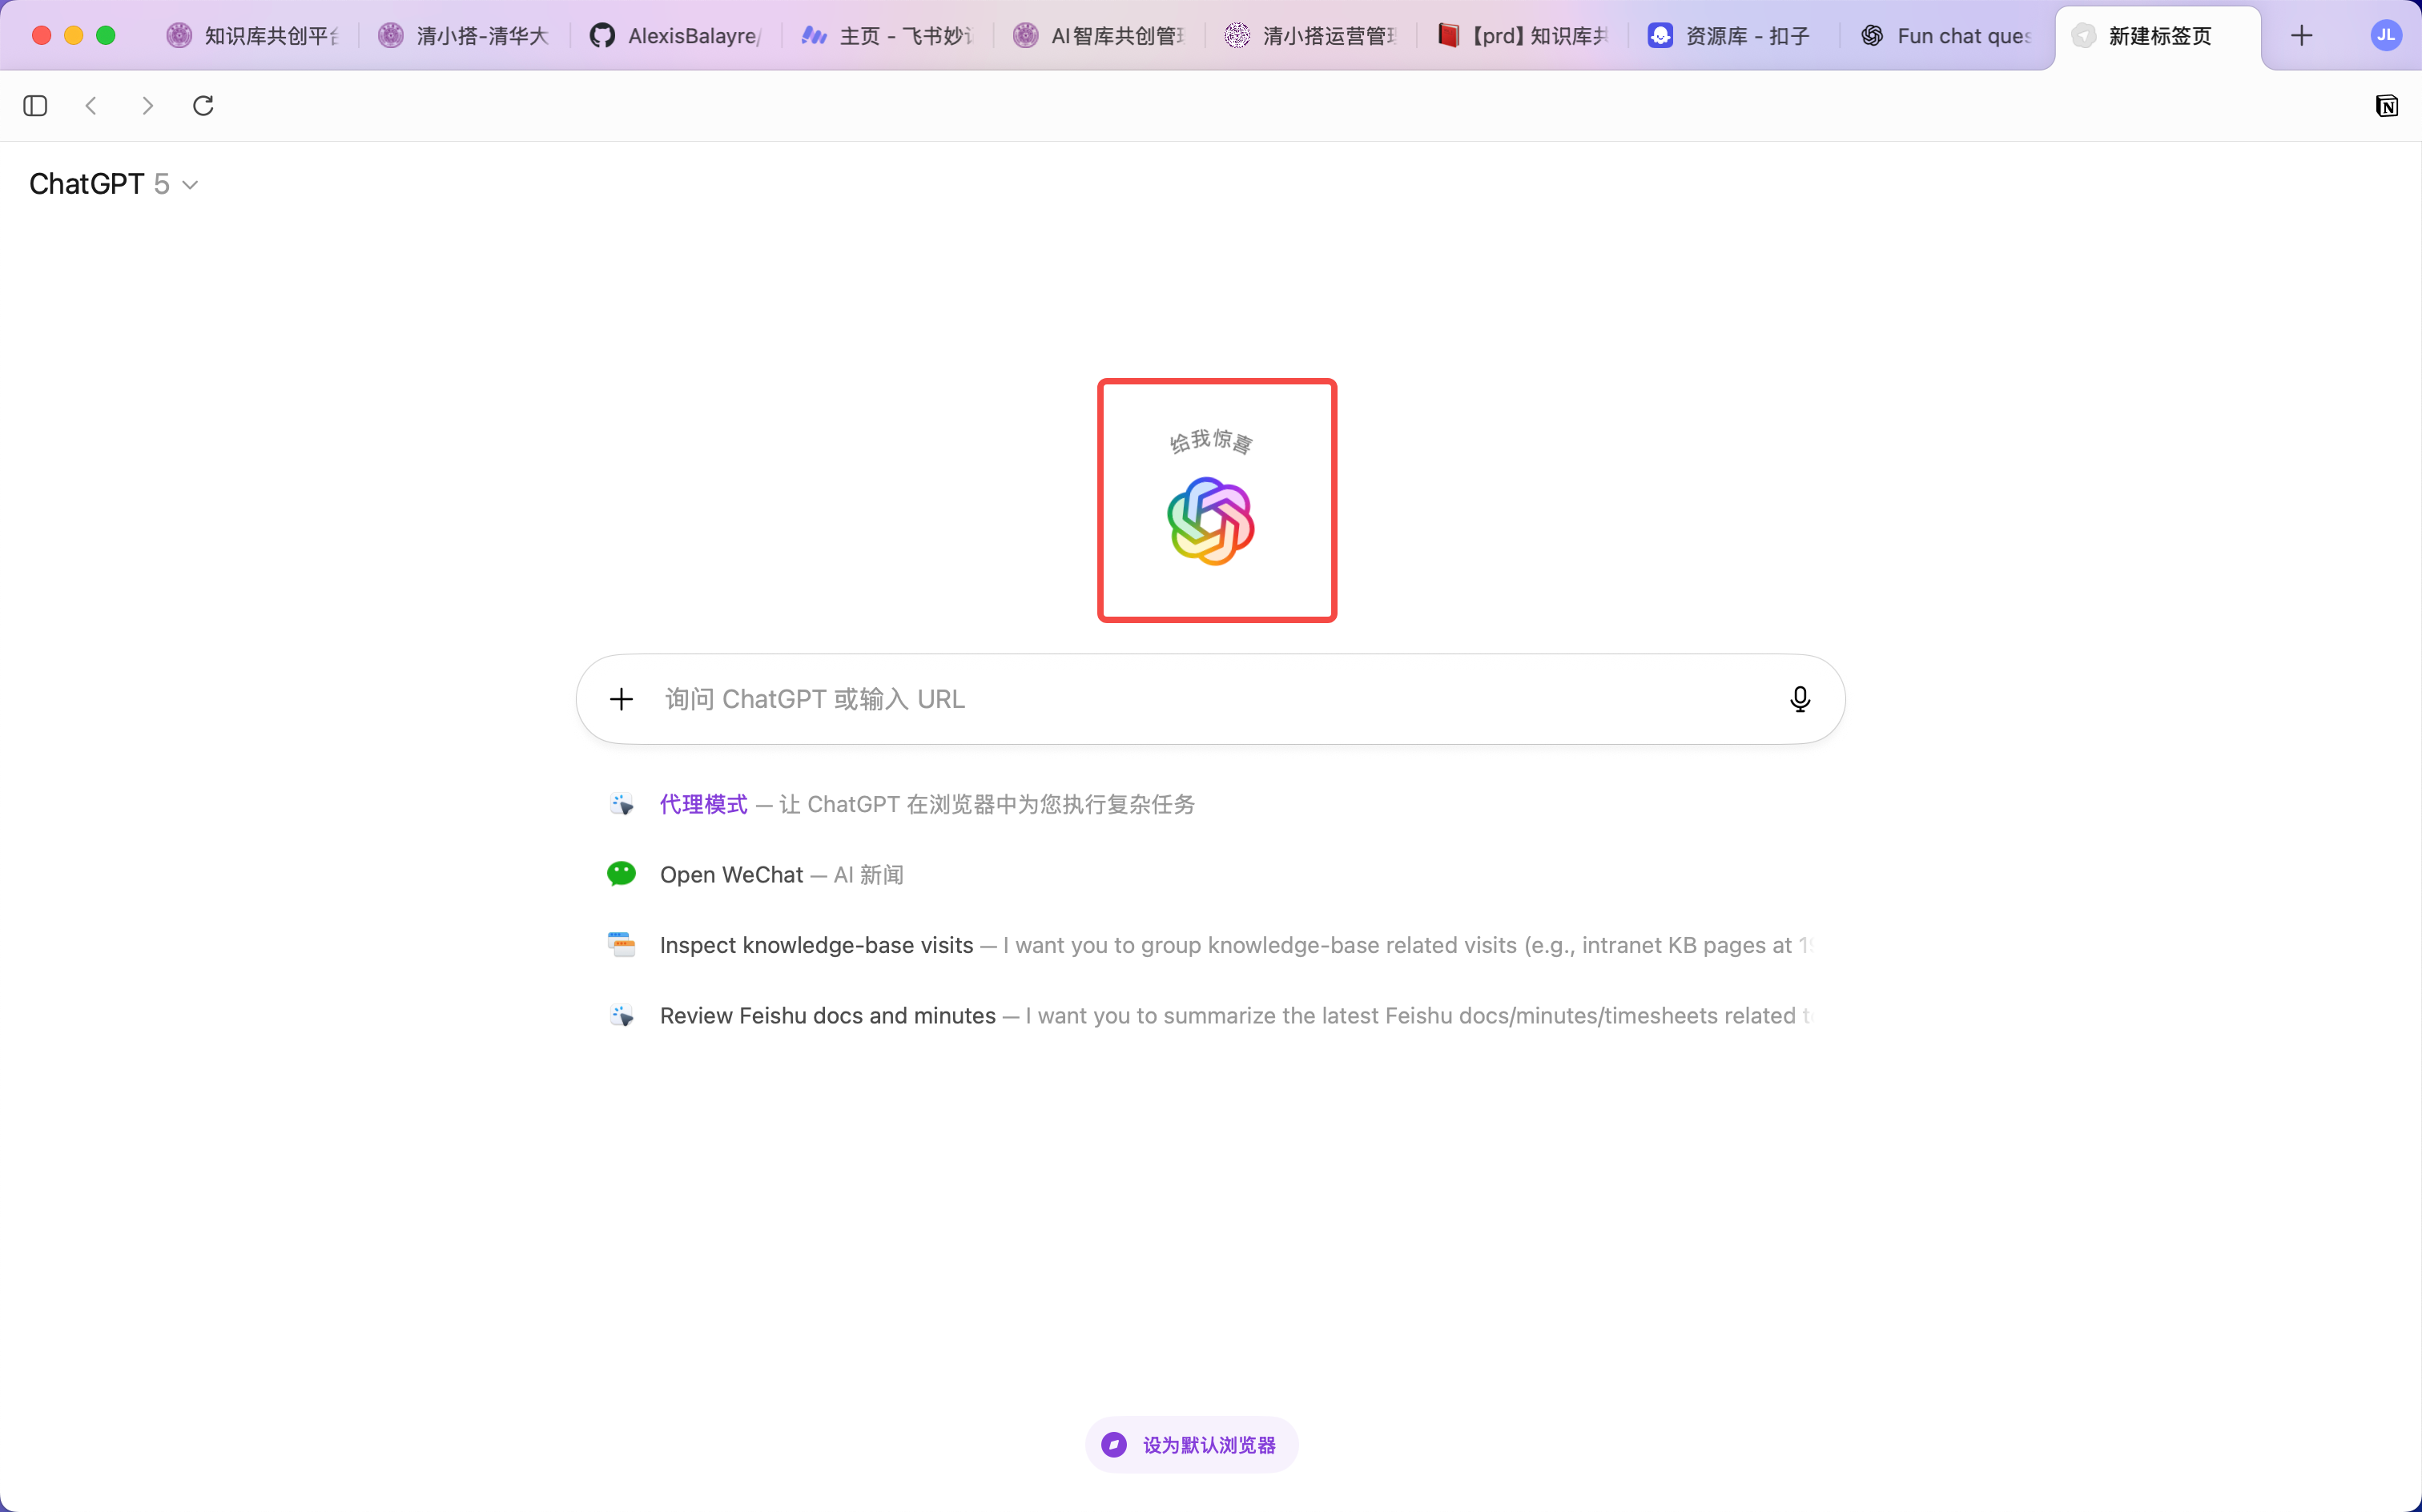Viewport: 2422px width, 1512px height.
Task: Go back with the left arrow
Action: pyautogui.click(x=91, y=106)
